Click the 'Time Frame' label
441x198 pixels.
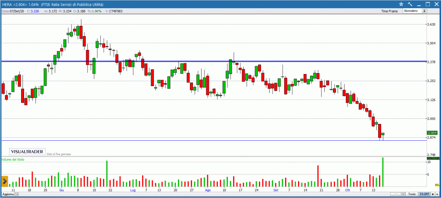click(389, 11)
